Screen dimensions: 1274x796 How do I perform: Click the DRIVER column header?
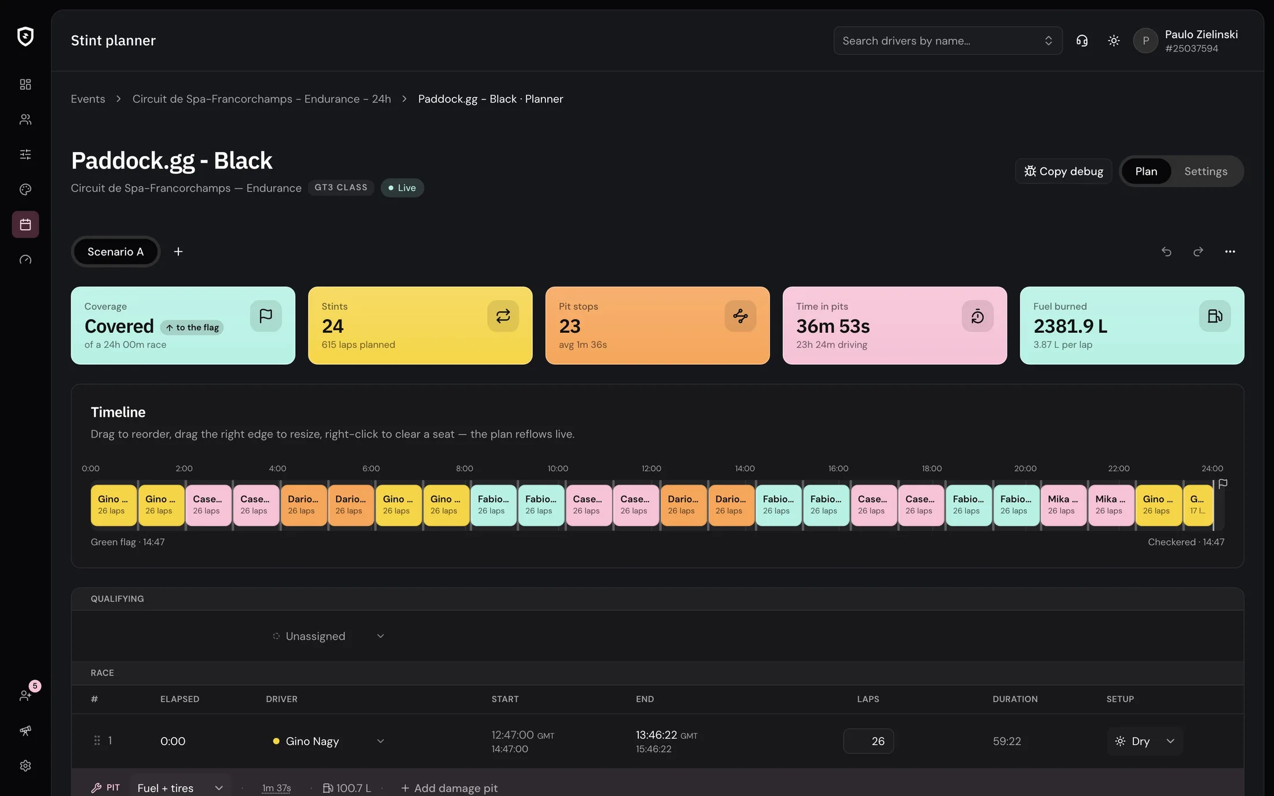pos(281,699)
